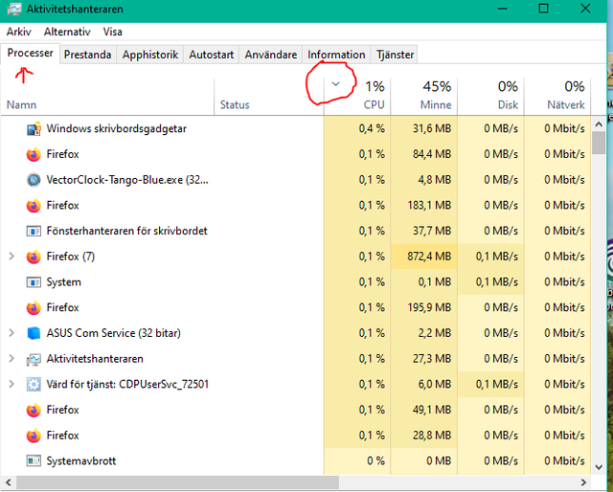The height and width of the screenshot is (492, 613).
Task: Click the 0,1 MB memory cell of System
Action: (x=423, y=282)
